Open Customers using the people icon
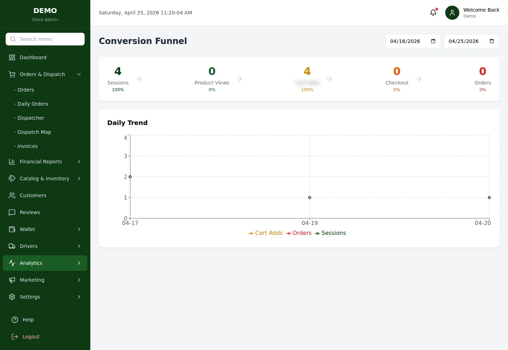This screenshot has height=350, width=508. click(12, 195)
